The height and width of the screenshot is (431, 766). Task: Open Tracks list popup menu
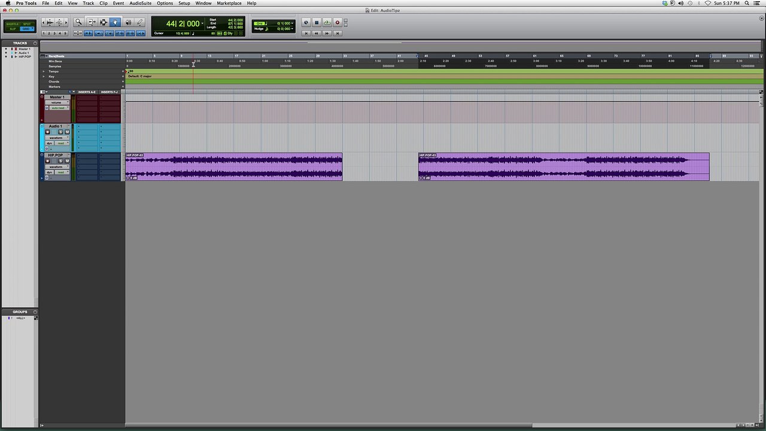click(x=35, y=43)
